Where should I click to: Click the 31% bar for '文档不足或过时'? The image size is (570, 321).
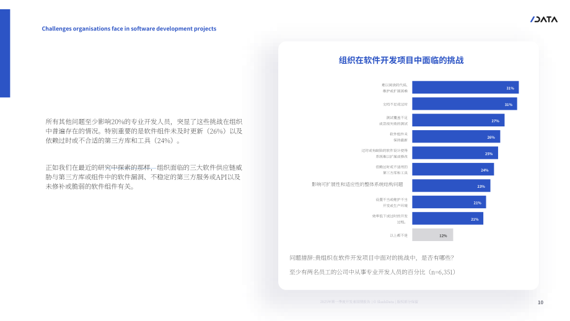coord(465,104)
